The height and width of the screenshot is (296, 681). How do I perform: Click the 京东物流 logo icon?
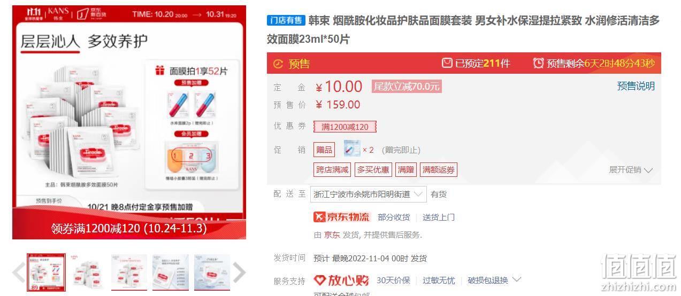tap(319, 217)
